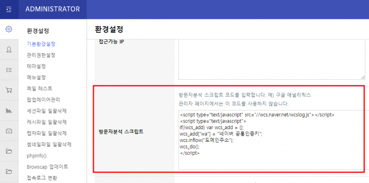Select 캡챠파일 일괄삭제 link
369x183 pixels.
[47, 133]
